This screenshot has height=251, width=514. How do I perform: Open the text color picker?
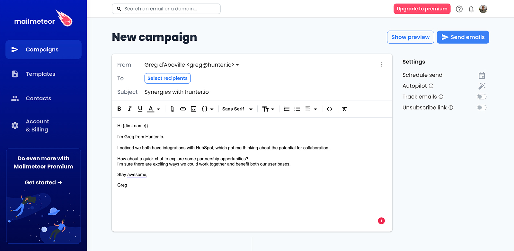pos(151,109)
